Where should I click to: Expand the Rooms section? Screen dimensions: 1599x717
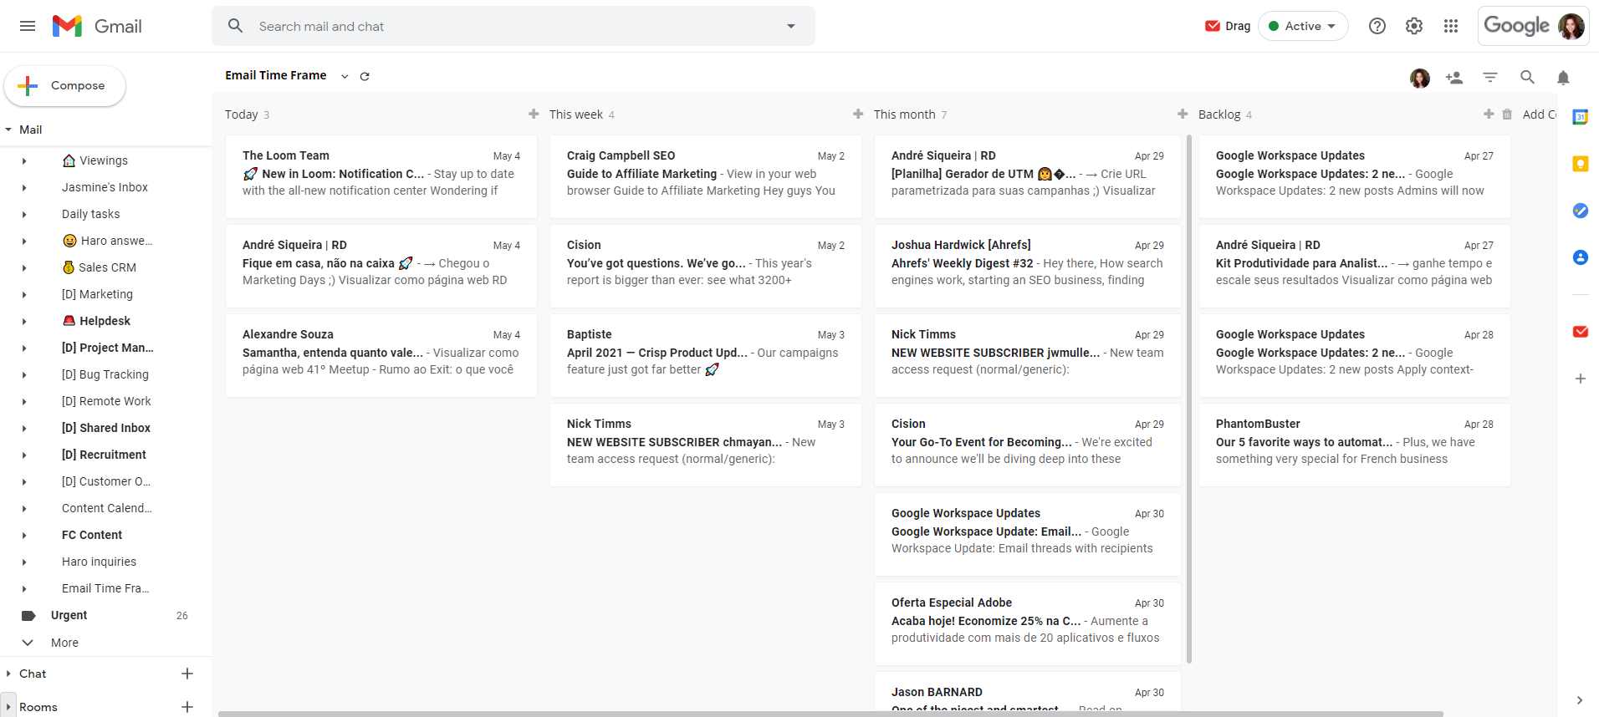tap(8, 707)
